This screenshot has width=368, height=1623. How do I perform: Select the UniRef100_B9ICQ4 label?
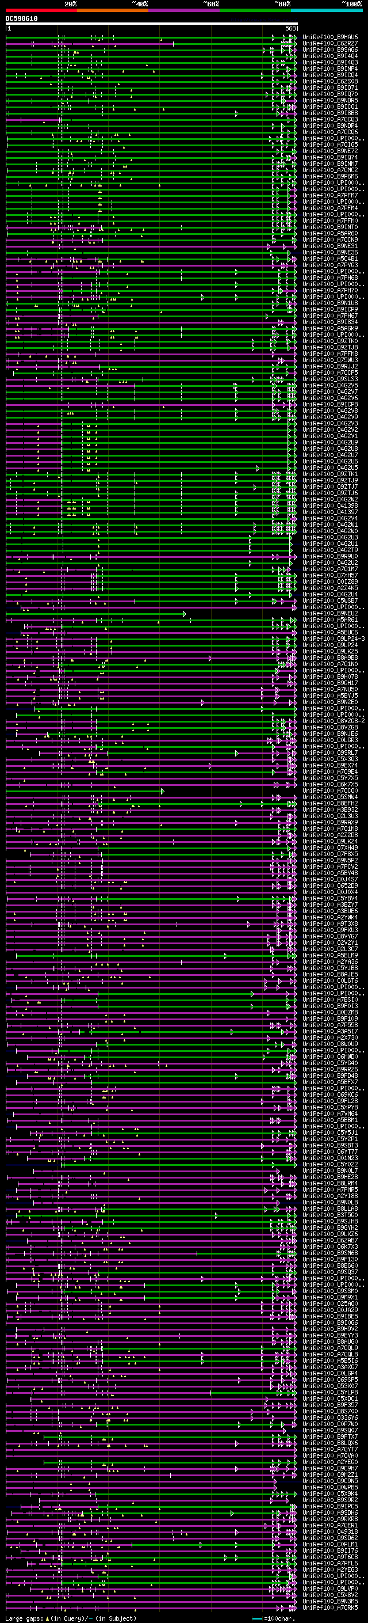coord(330,75)
